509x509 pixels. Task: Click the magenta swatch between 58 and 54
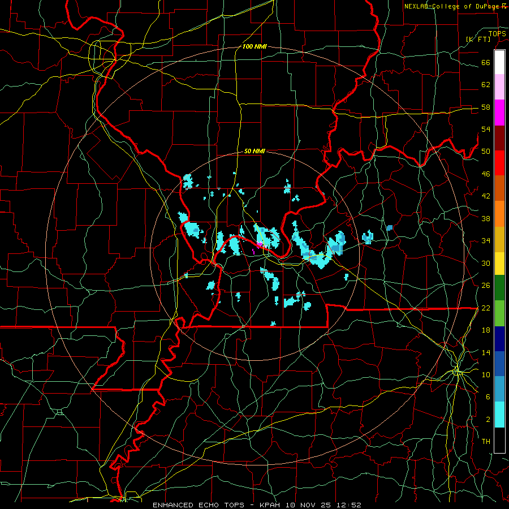499,113
